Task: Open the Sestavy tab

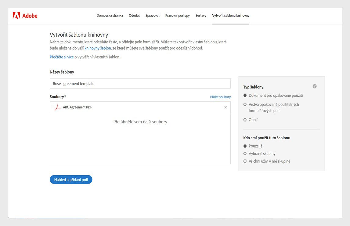Action: pyautogui.click(x=201, y=16)
